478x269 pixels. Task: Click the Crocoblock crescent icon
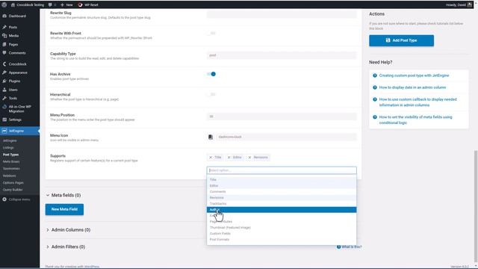pos(4,64)
